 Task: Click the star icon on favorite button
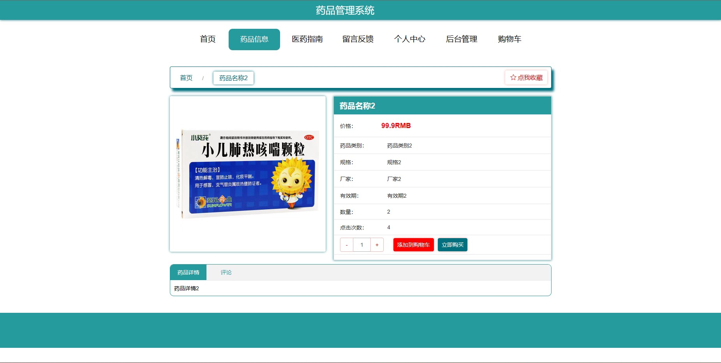[513, 77]
